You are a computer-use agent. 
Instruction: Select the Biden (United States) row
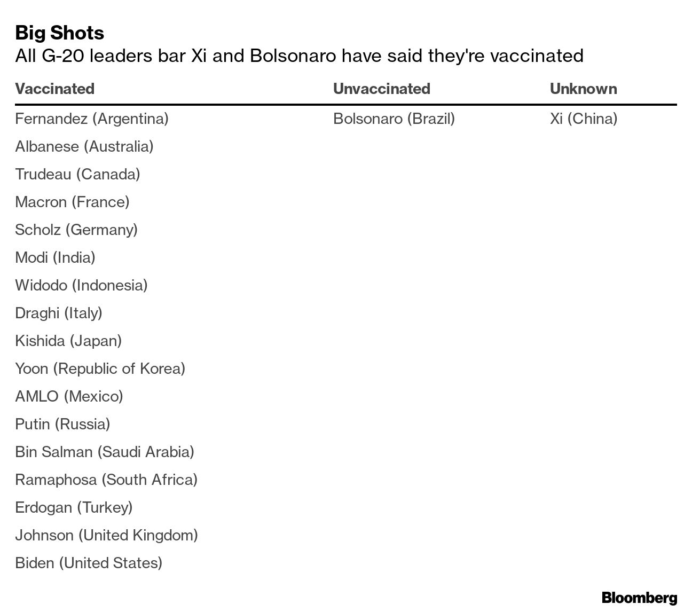[x=88, y=563]
